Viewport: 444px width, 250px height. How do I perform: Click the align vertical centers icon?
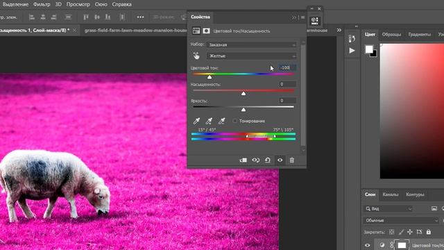pyautogui.click(x=97, y=17)
